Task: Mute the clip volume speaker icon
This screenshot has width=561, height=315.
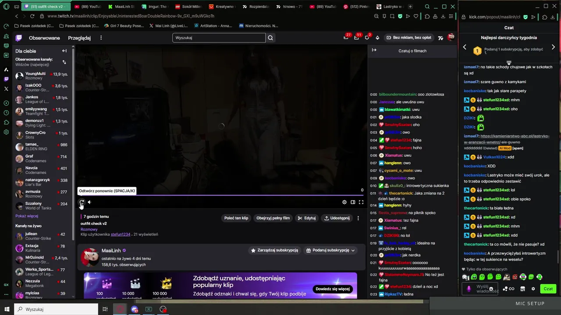Action: coord(89,202)
